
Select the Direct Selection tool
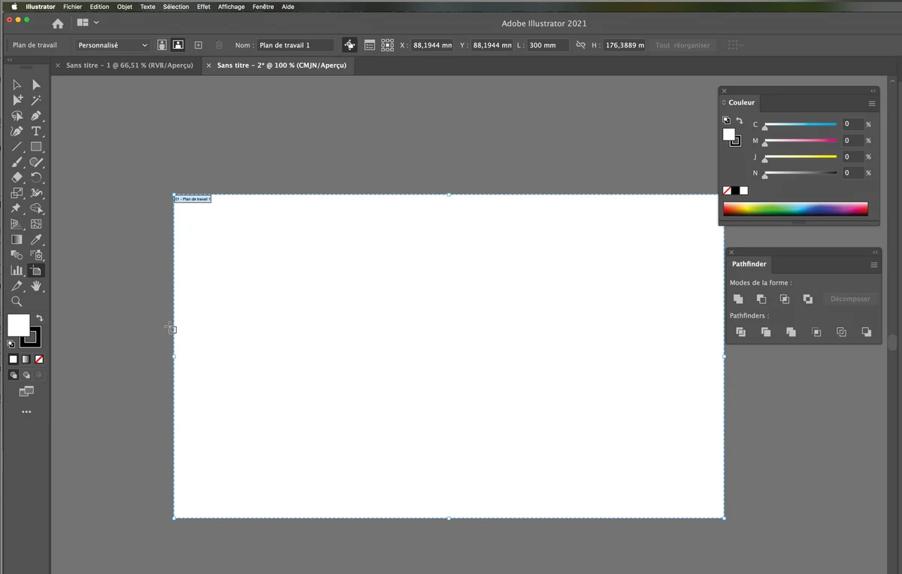coord(36,85)
